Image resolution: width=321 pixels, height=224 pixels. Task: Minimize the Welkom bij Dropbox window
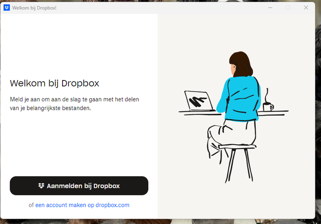pos(270,8)
